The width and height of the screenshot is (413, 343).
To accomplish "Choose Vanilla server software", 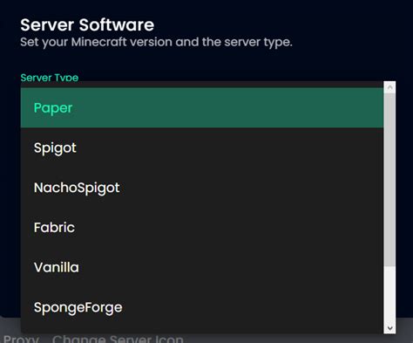I will 202,267.
